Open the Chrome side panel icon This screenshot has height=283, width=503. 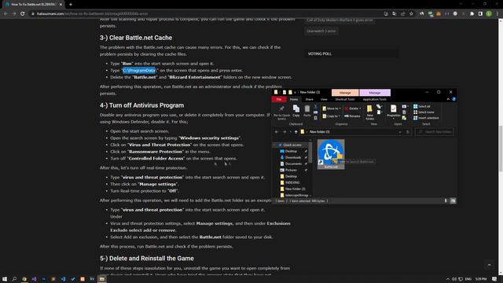(480, 14)
